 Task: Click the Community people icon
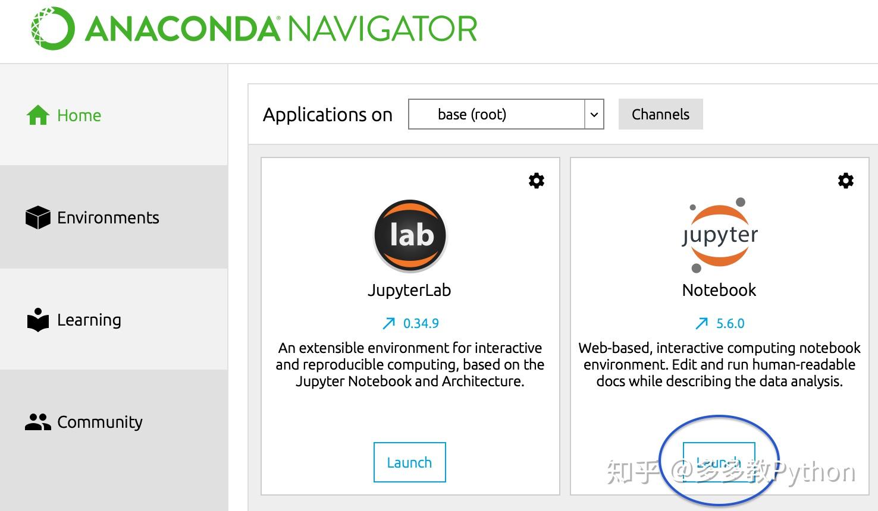point(38,422)
